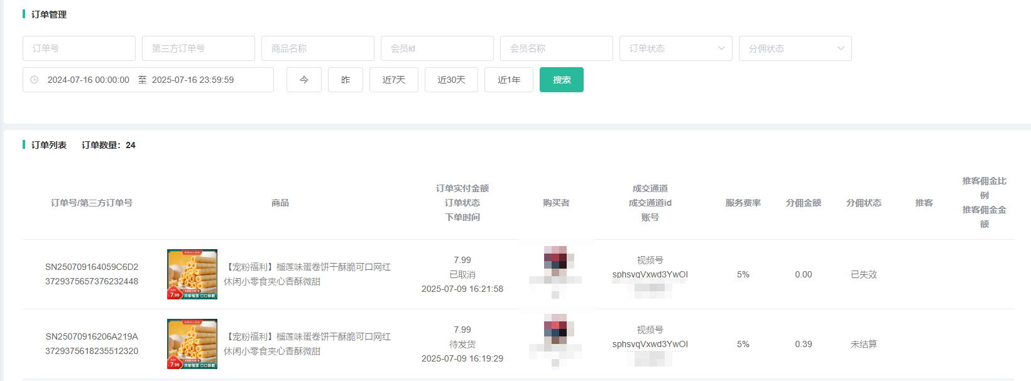The width and height of the screenshot is (1031, 381).
Task: Filter orders by 近7天
Action: tap(394, 80)
